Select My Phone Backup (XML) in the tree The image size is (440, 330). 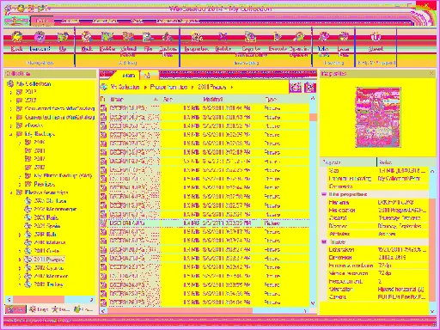click(x=63, y=175)
